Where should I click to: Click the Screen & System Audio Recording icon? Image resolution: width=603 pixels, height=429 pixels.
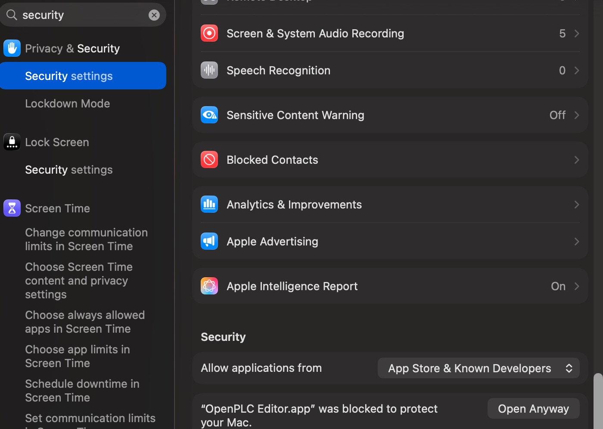click(x=209, y=34)
